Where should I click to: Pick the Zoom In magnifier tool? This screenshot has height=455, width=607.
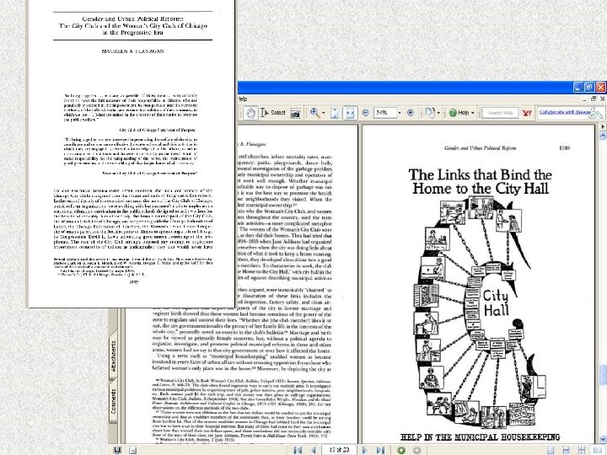click(314, 113)
